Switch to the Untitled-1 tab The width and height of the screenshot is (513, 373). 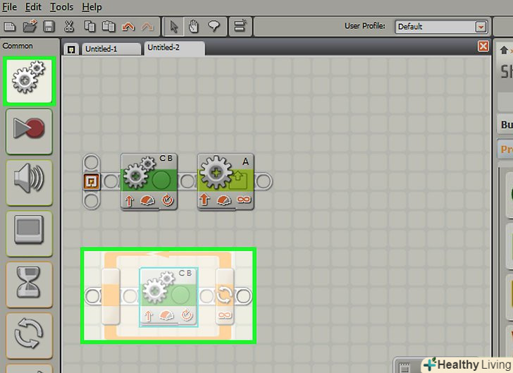[x=111, y=49]
